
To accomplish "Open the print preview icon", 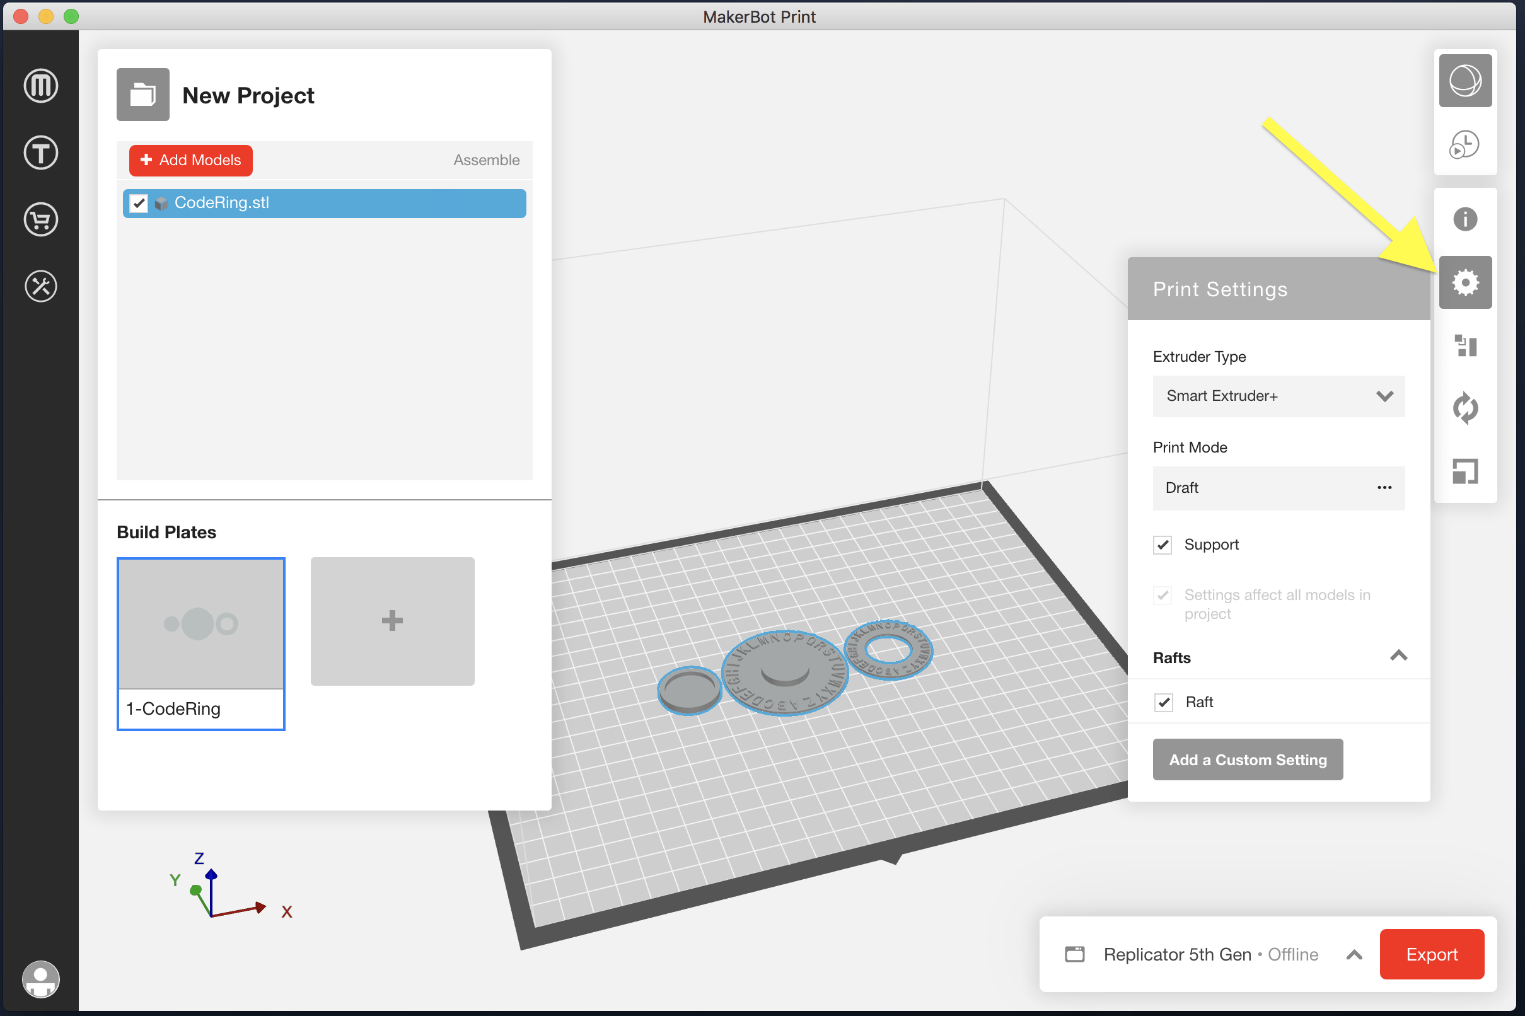I will [1465, 145].
